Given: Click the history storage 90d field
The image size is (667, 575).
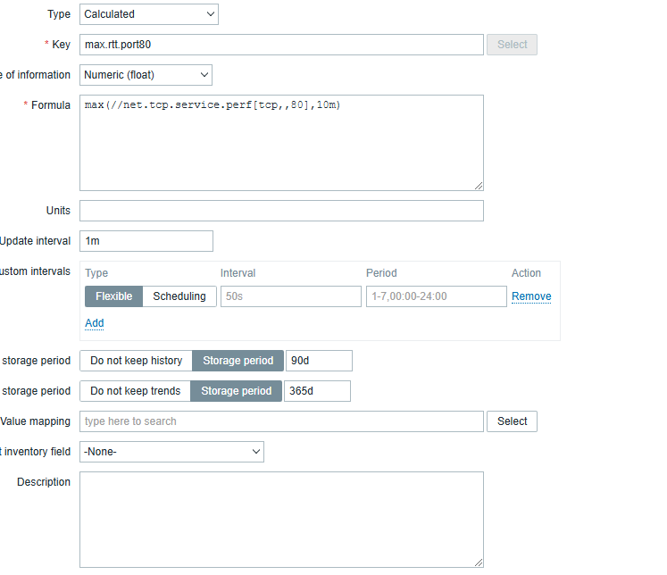Looking at the screenshot, I should tap(319, 361).
